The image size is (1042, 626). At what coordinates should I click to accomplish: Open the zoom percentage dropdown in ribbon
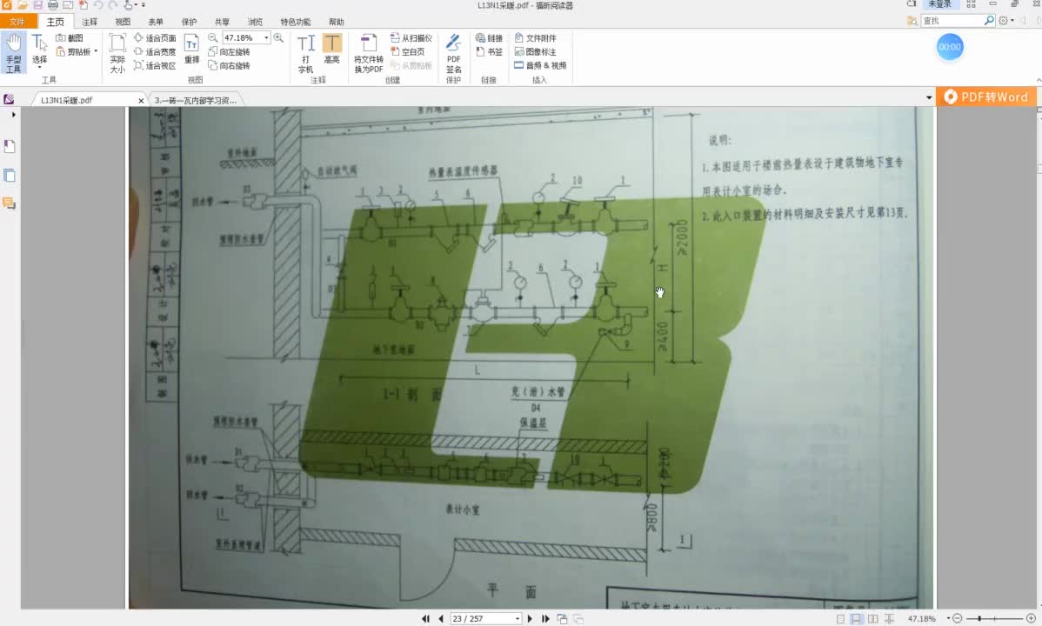pos(266,38)
